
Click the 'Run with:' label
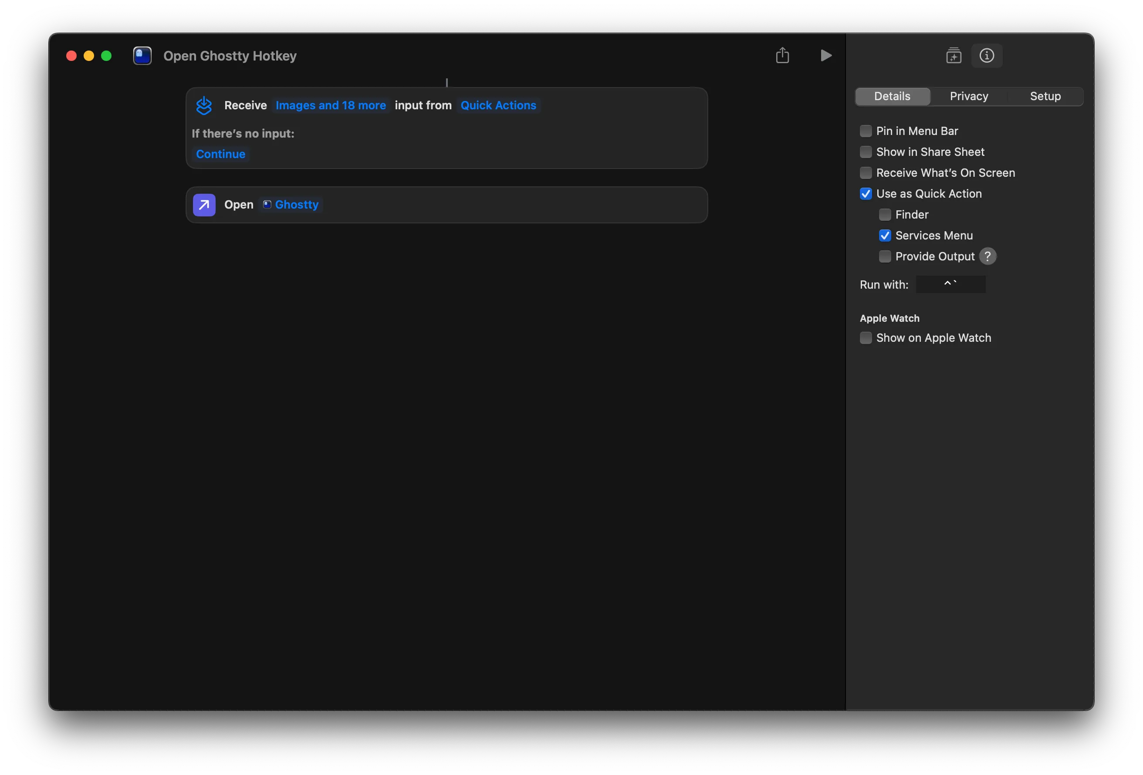[884, 285]
